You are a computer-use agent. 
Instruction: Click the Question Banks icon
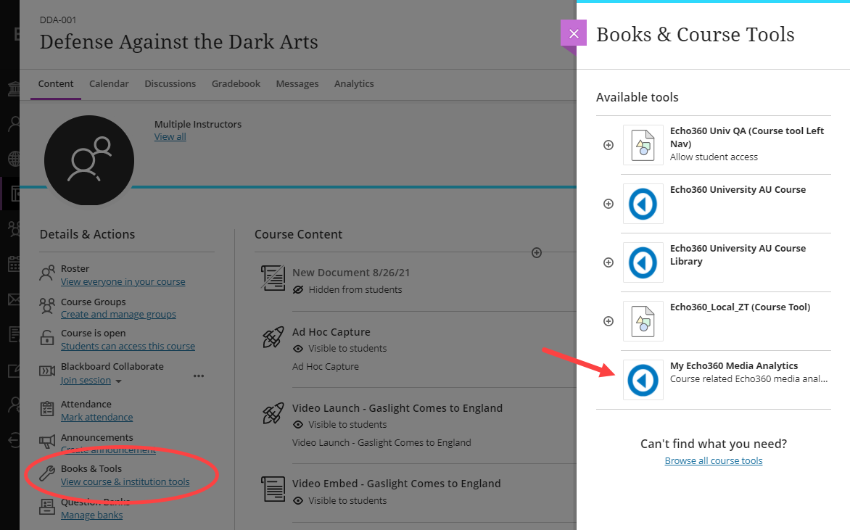point(47,507)
